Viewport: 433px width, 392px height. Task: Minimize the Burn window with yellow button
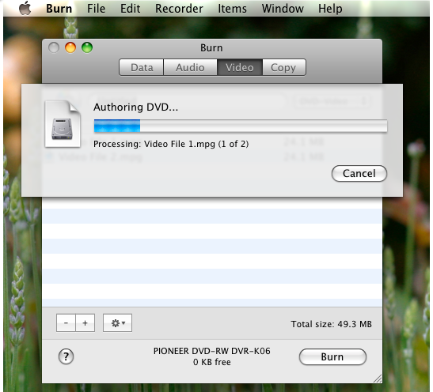70,47
